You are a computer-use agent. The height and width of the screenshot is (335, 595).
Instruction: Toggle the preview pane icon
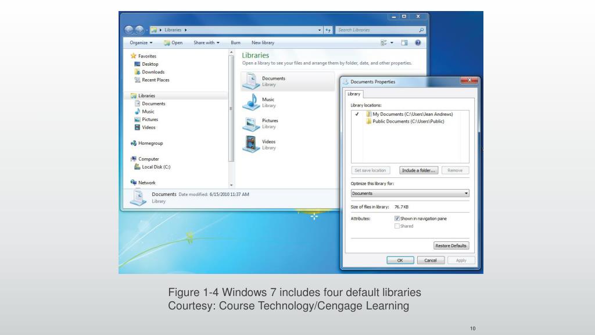404,43
